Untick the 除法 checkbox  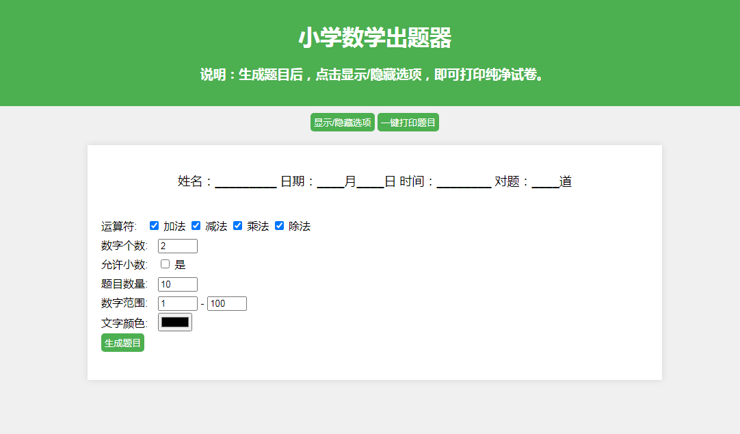point(279,226)
